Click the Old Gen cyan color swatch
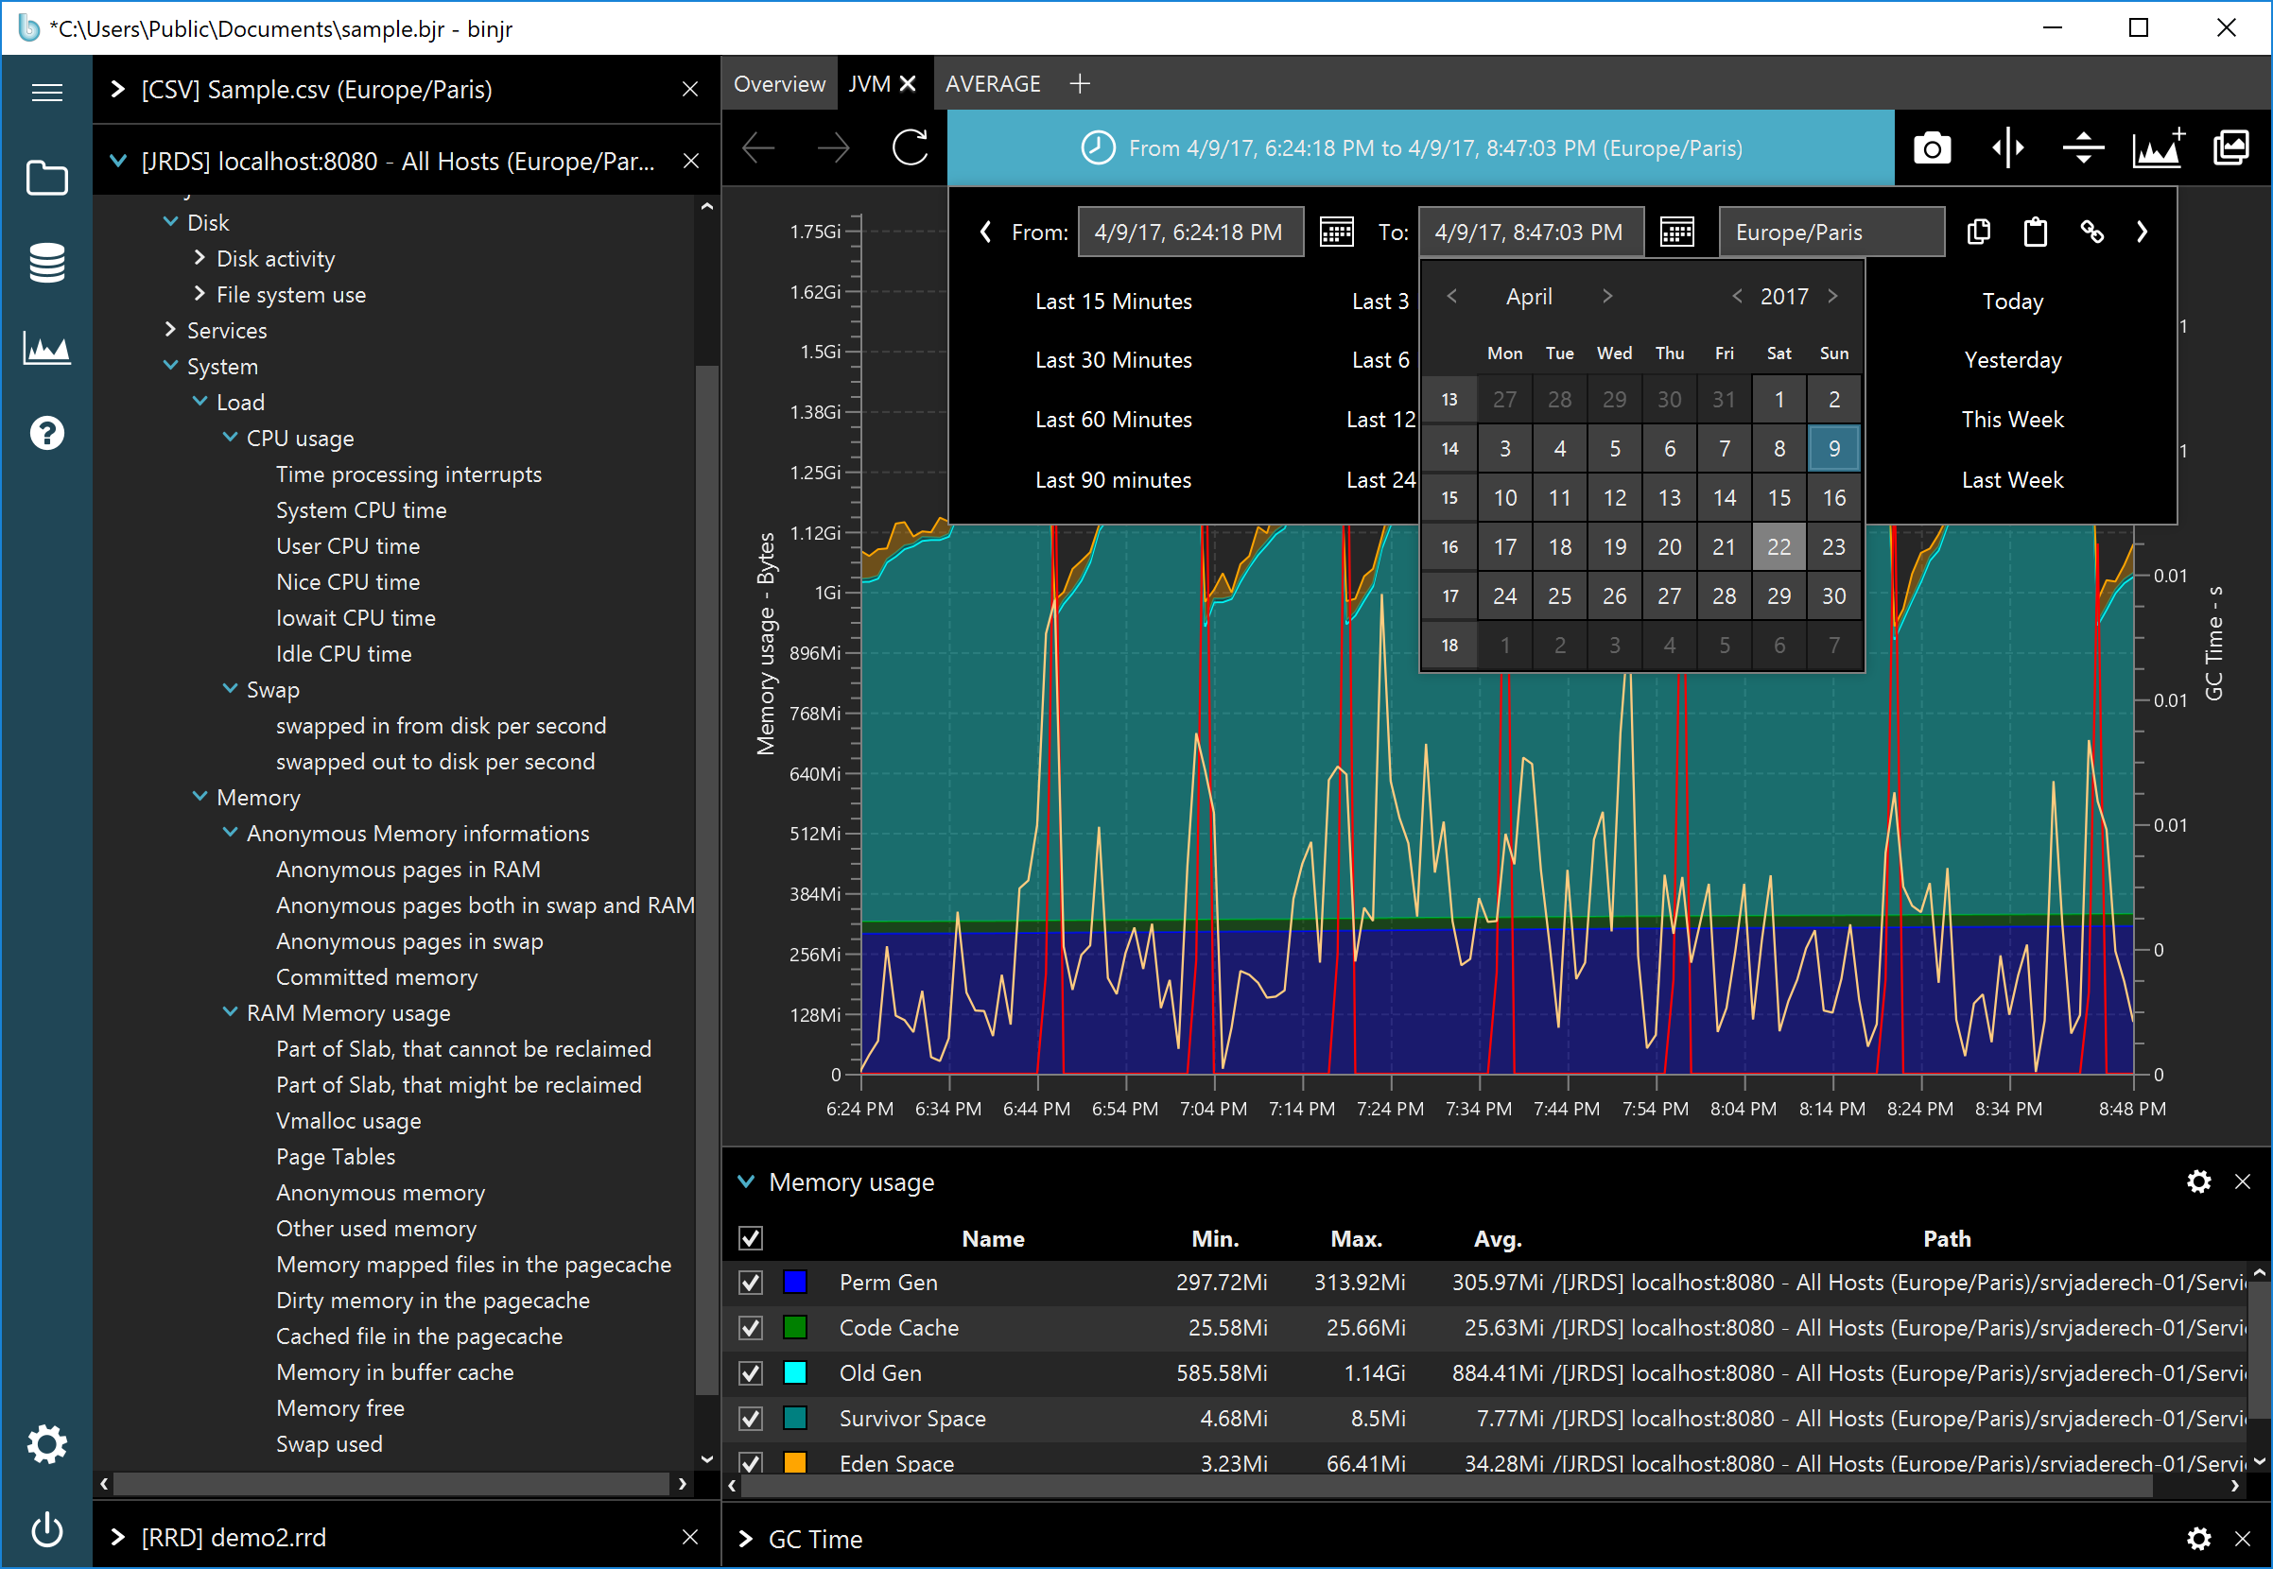The image size is (2273, 1569). [795, 1372]
